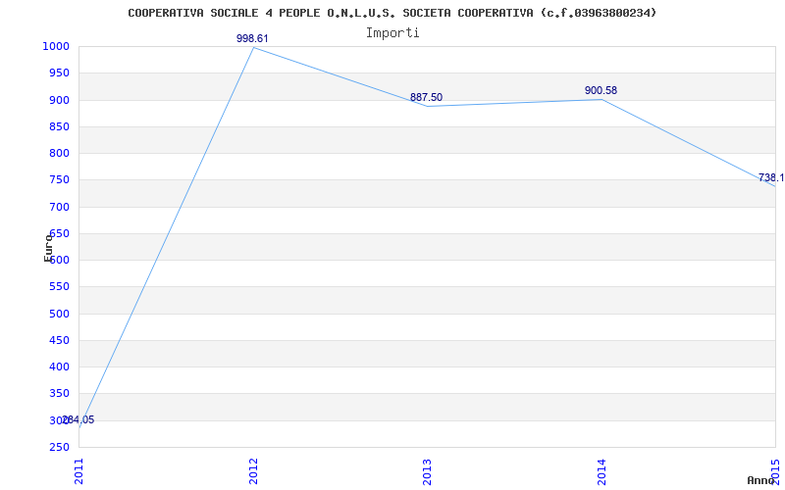Click the 2011 x-axis tick label
Image resolution: width=785 pixels, height=490 pixels.
[x=78, y=471]
